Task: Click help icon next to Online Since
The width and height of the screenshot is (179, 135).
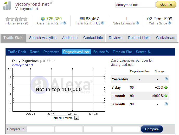Action: tap(169, 23)
